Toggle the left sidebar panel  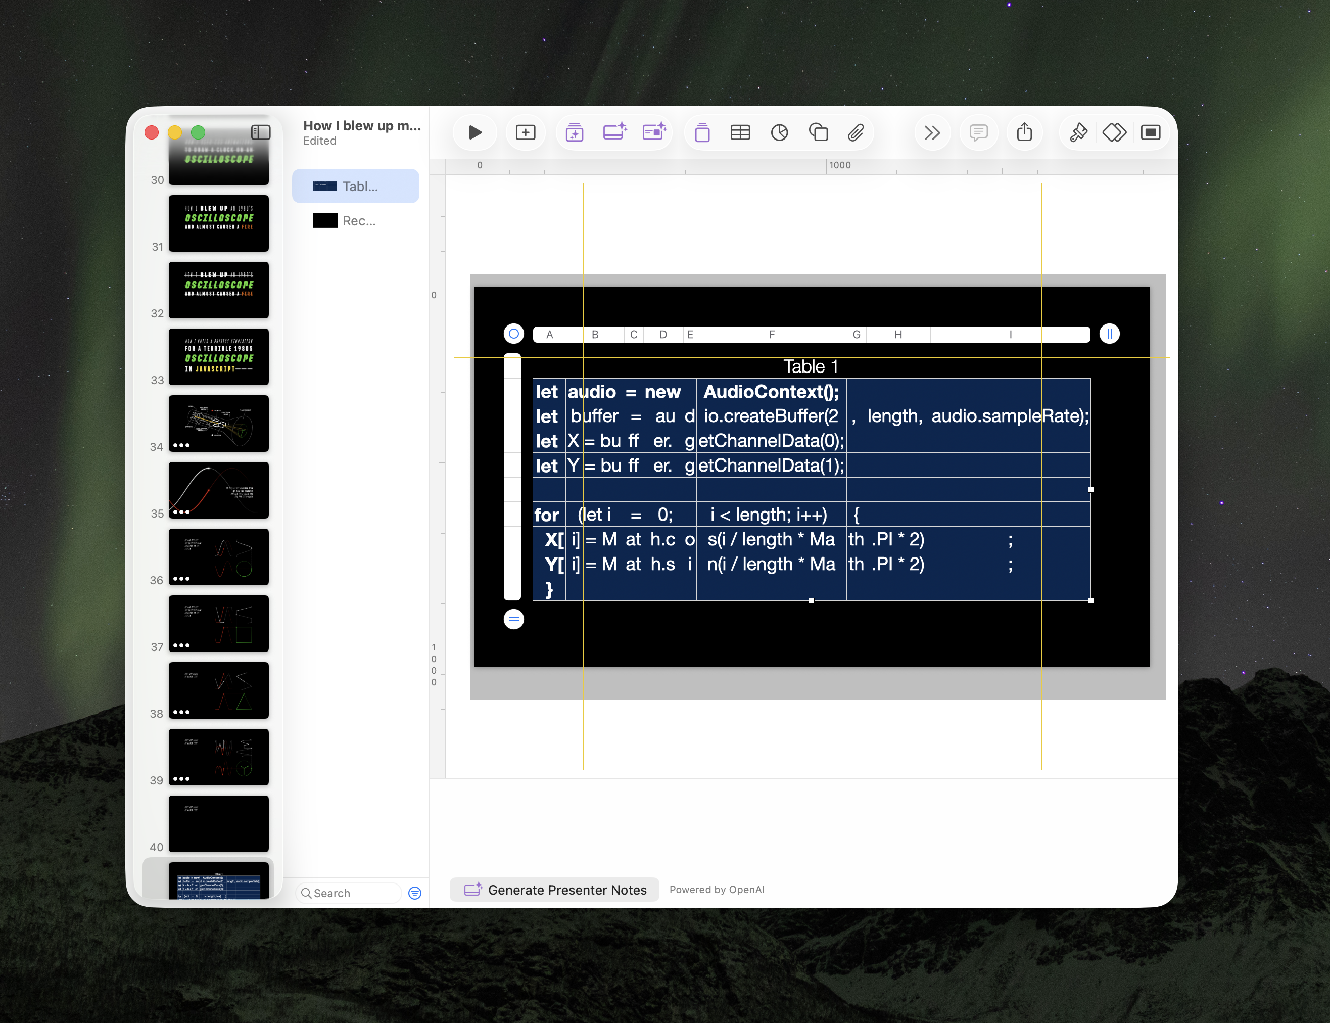[x=261, y=132]
